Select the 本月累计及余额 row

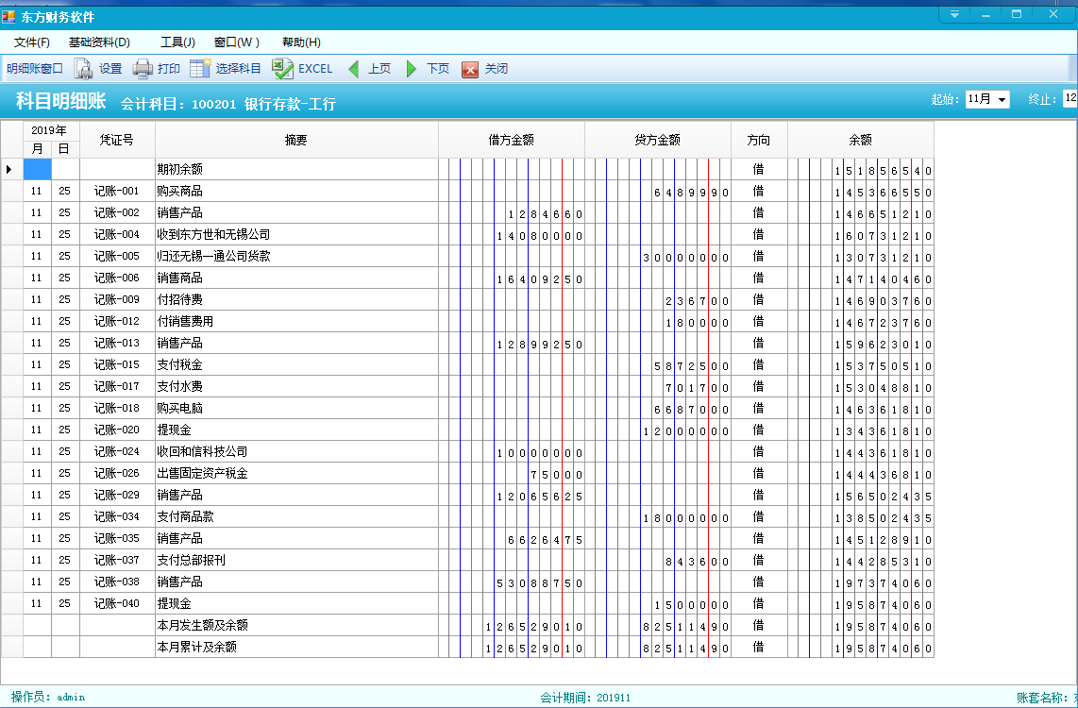coord(467,648)
